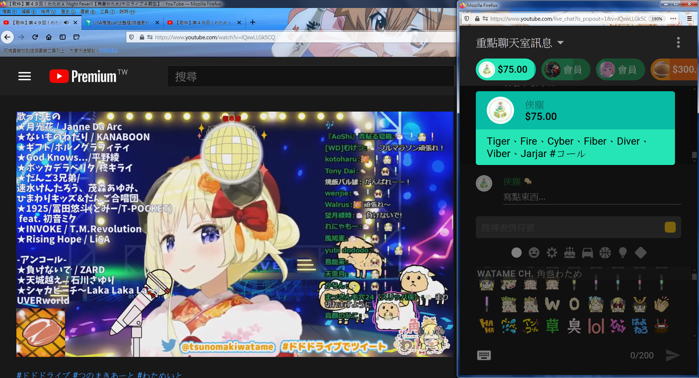
Task: Select the $75.00 Super Chat ticker chip
Action: point(506,69)
